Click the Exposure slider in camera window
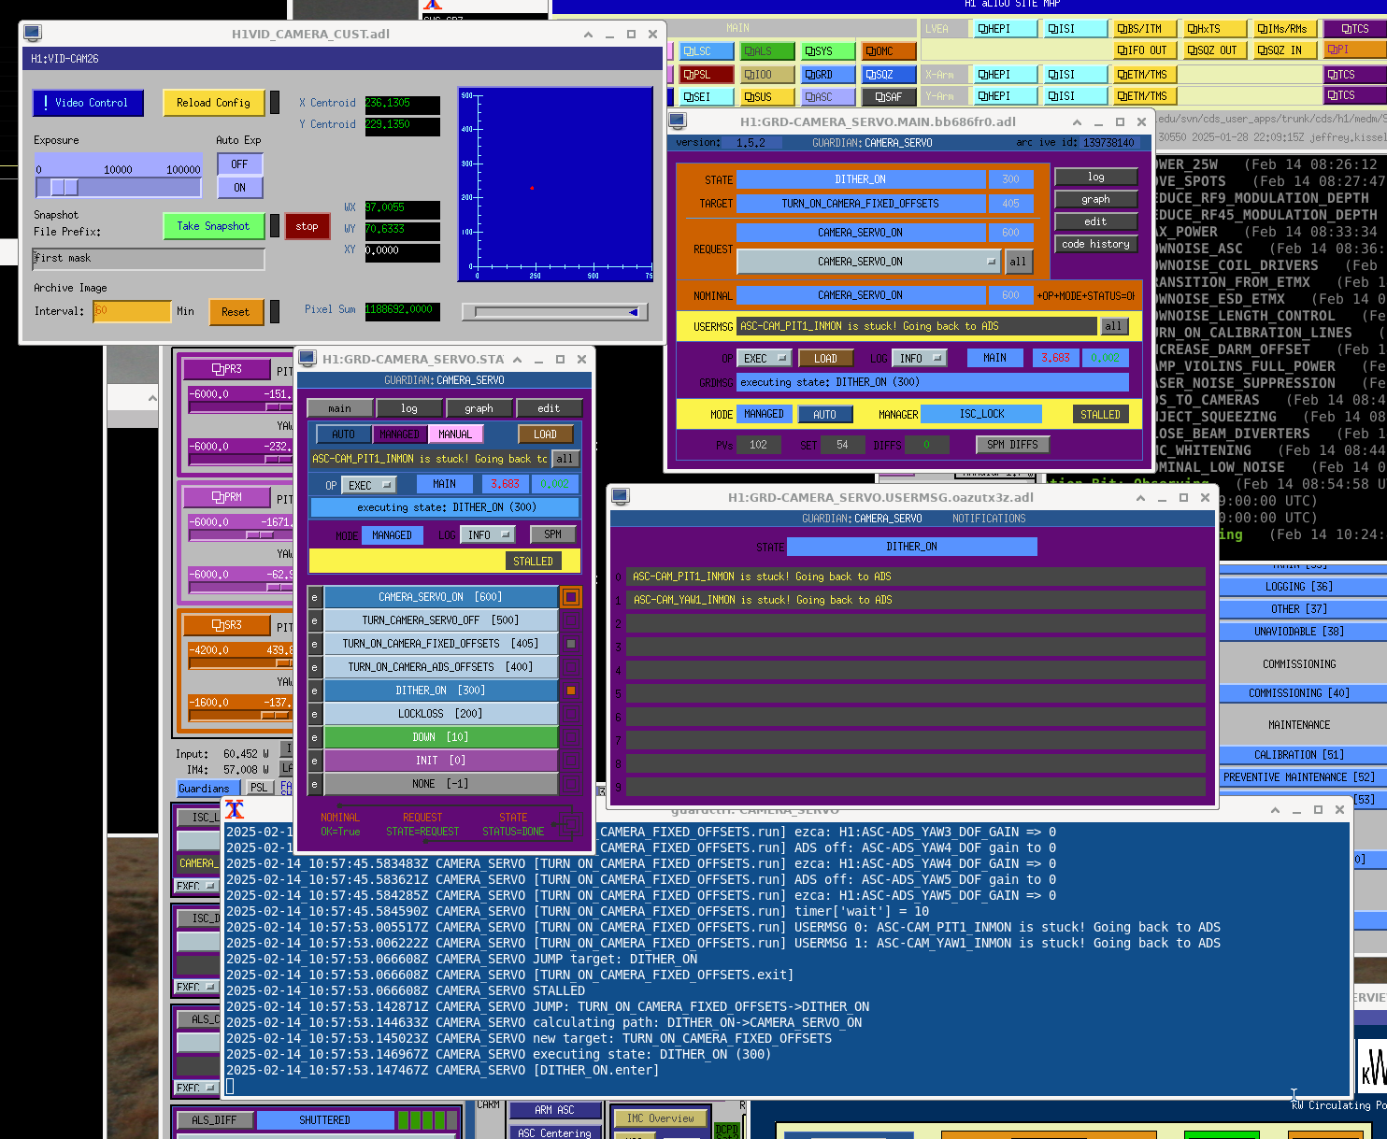The width and height of the screenshot is (1387, 1139). [x=119, y=188]
